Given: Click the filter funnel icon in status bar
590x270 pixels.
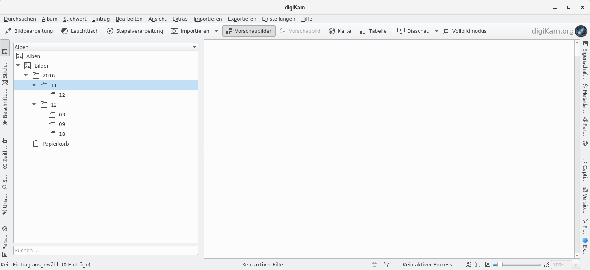Looking at the screenshot, I should coord(387,264).
